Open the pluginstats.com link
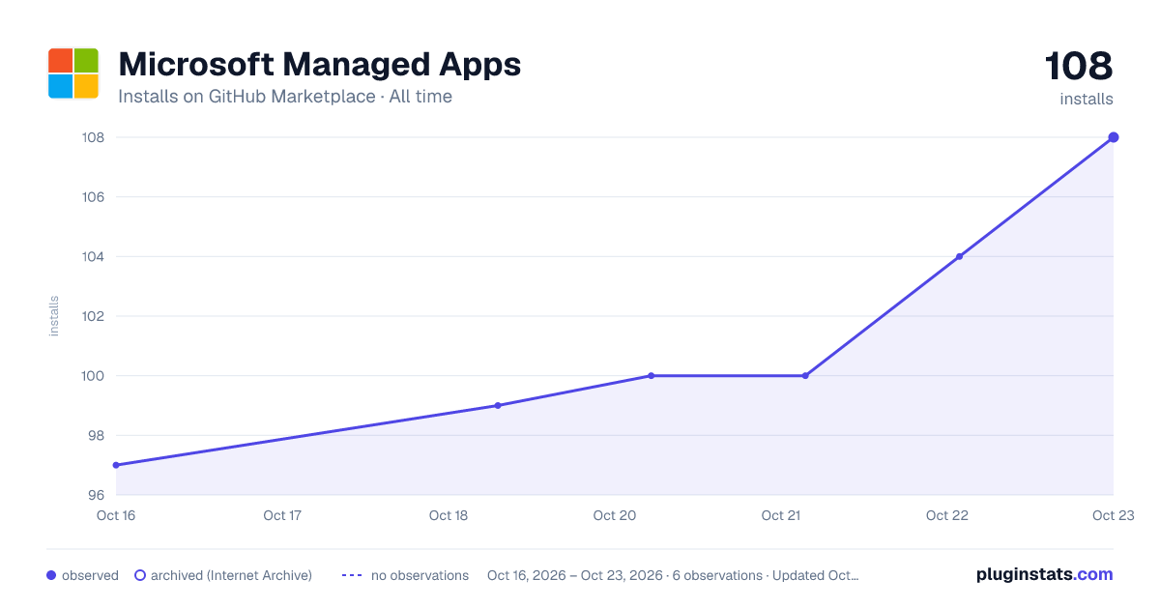The width and height of the screenshot is (1160, 609). click(x=1045, y=574)
